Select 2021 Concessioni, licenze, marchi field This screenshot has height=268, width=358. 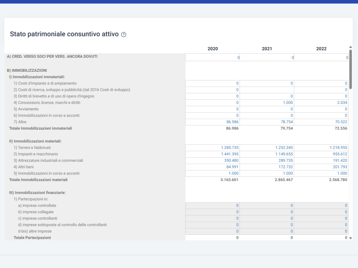(267, 103)
